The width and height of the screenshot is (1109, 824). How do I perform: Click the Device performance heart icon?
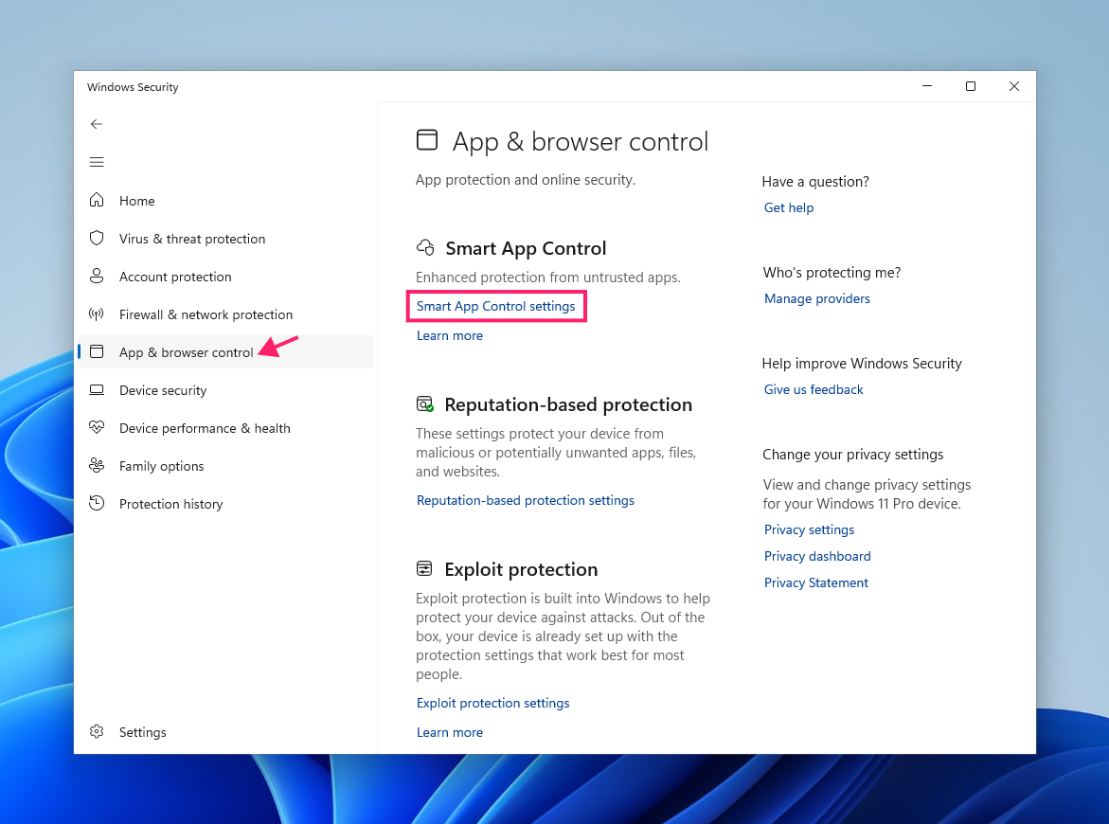coord(97,427)
